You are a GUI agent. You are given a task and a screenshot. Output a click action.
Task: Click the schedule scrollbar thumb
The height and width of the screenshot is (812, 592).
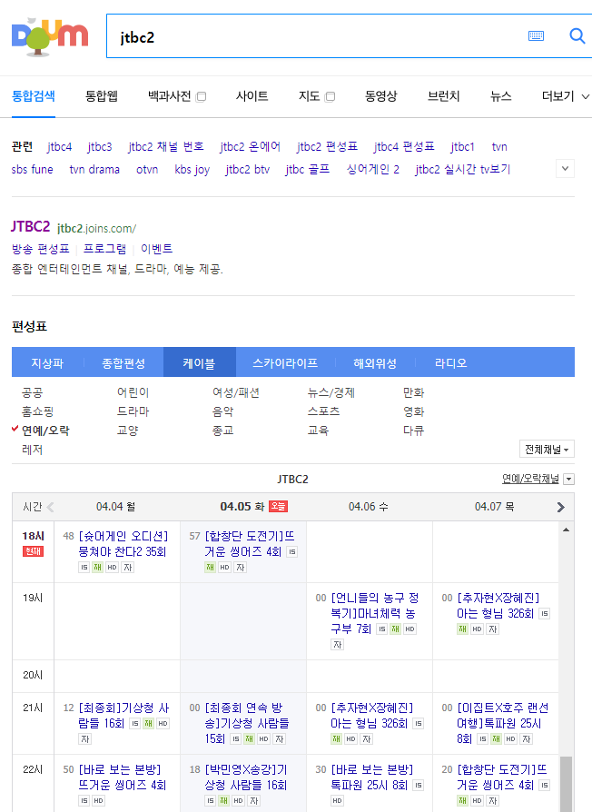[x=567, y=784]
